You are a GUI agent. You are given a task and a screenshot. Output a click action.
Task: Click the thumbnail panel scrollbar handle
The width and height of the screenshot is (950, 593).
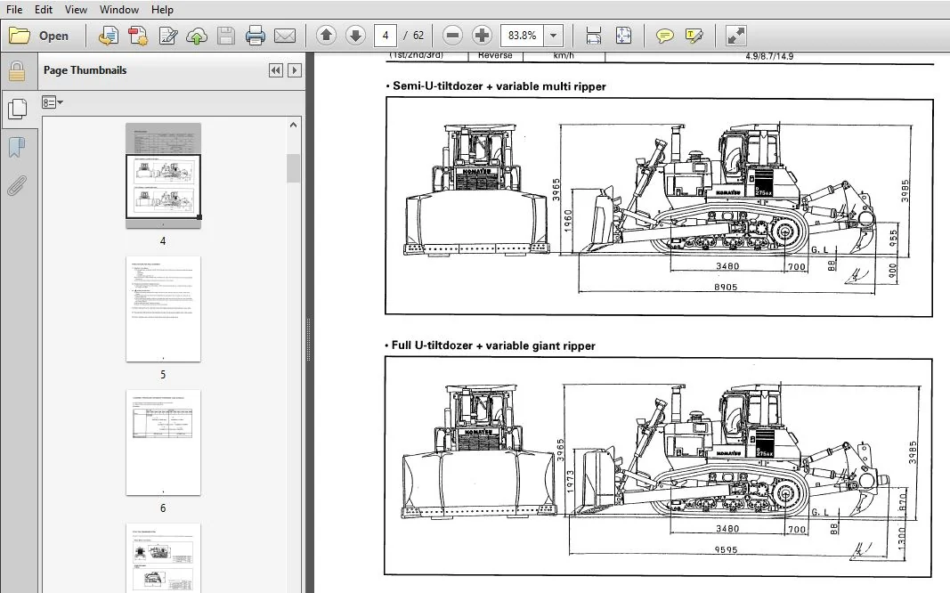tap(293, 167)
